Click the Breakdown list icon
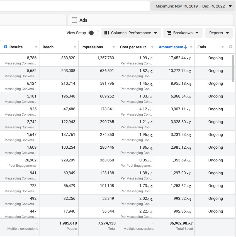The width and height of the screenshot is (236, 237). coord(169,33)
